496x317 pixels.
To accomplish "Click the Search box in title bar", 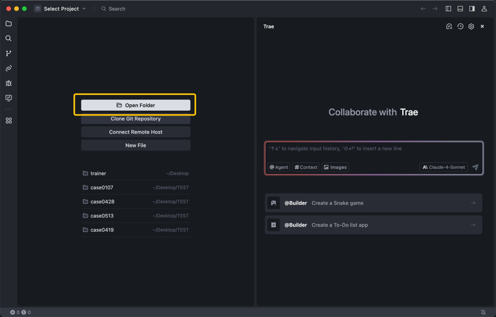I will click(117, 9).
